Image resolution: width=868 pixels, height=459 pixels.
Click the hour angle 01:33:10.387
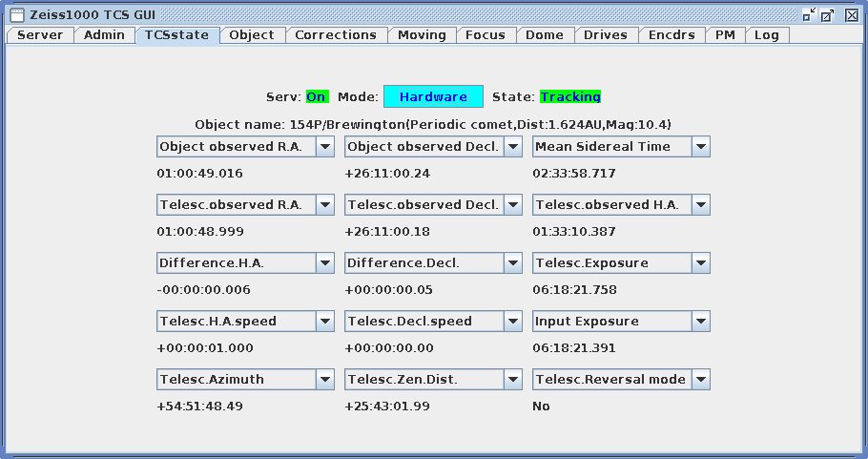point(574,232)
